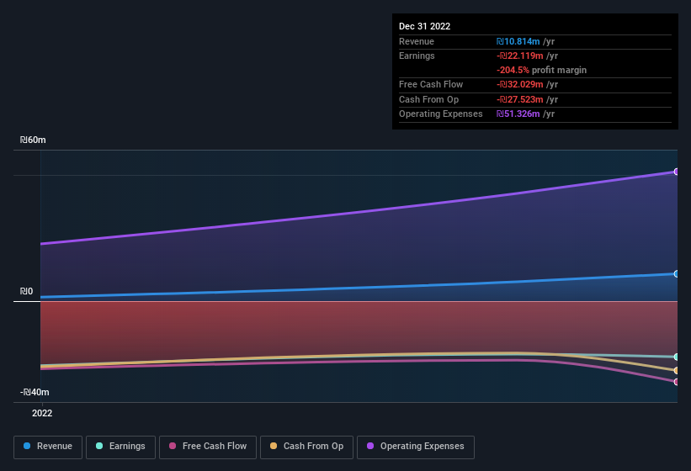The width and height of the screenshot is (691, 471).
Task: Click the ₪60m y-axis label
Action: [x=33, y=140]
